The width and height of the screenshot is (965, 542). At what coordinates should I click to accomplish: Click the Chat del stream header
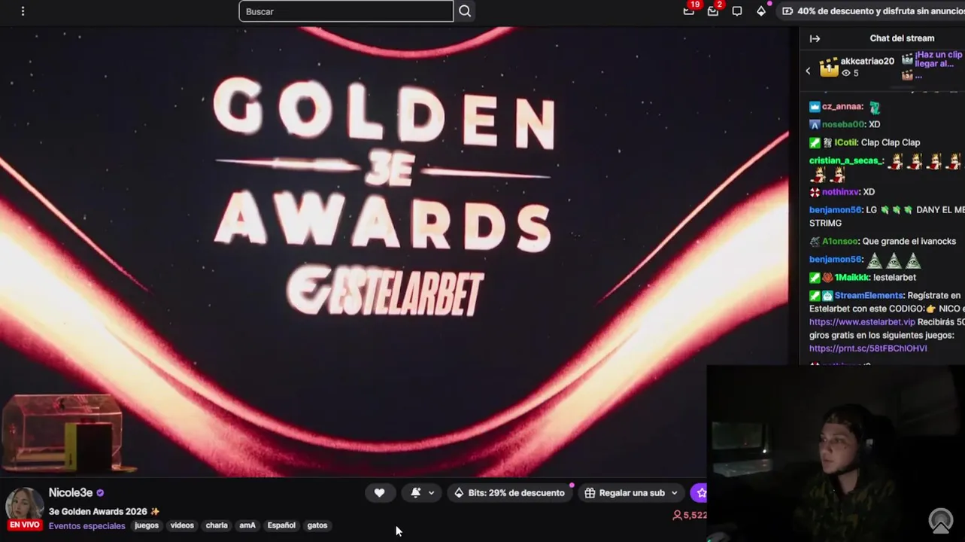coord(902,38)
